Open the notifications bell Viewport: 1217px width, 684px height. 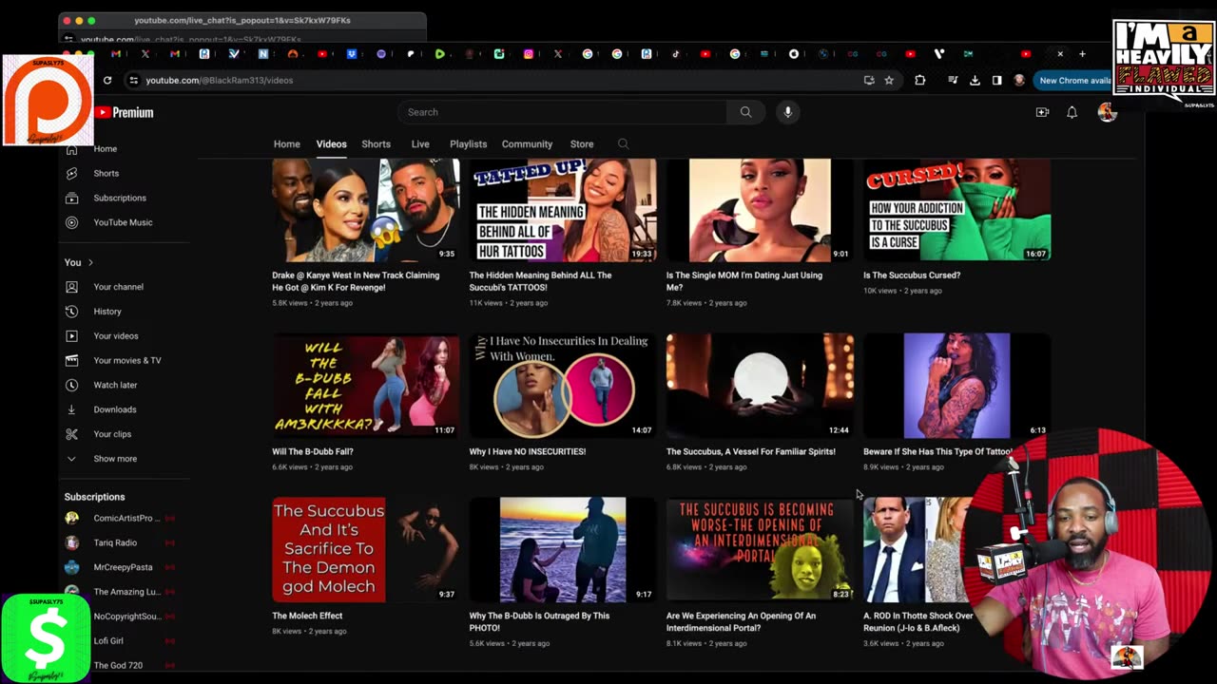coord(1072,112)
